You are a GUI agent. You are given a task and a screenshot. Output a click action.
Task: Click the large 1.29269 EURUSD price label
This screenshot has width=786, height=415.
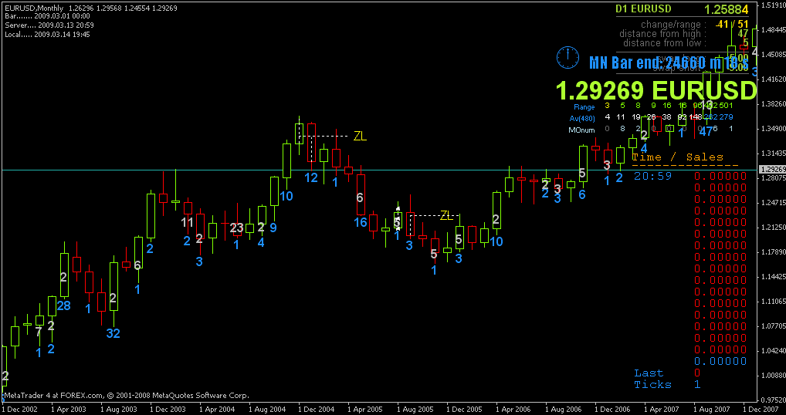(656, 90)
